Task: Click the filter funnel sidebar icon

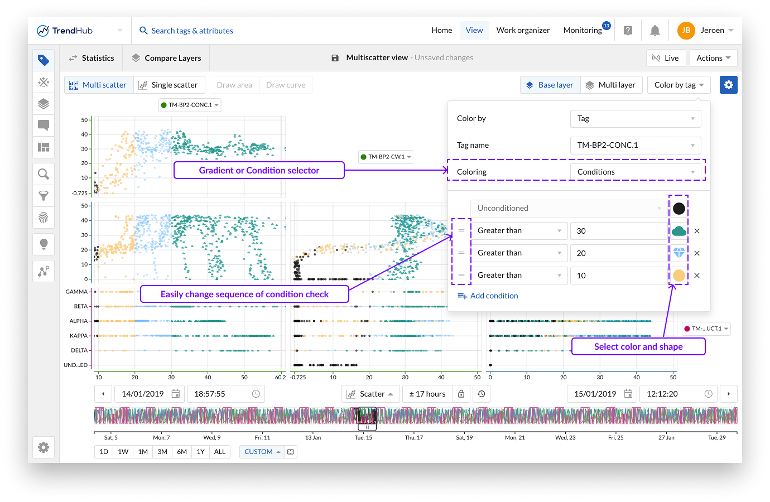Action: pyautogui.click(x=44, y=196)
